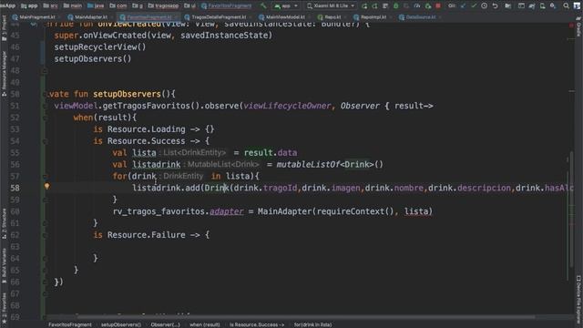Open the Favorites sidebar tool button
Viewport: 583px width, 328px height.
point(4,308)
